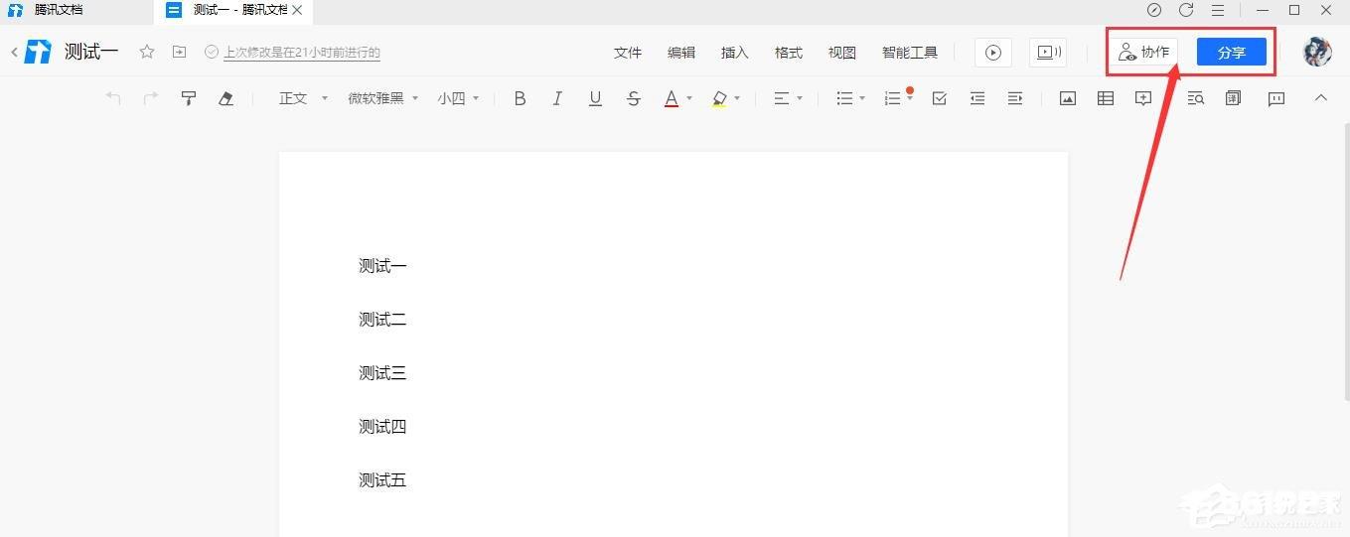Insert a checkbox to-do list
The height and width of the screenshot is (537, 1350).
pyautogui.click(x=939, y=98)
